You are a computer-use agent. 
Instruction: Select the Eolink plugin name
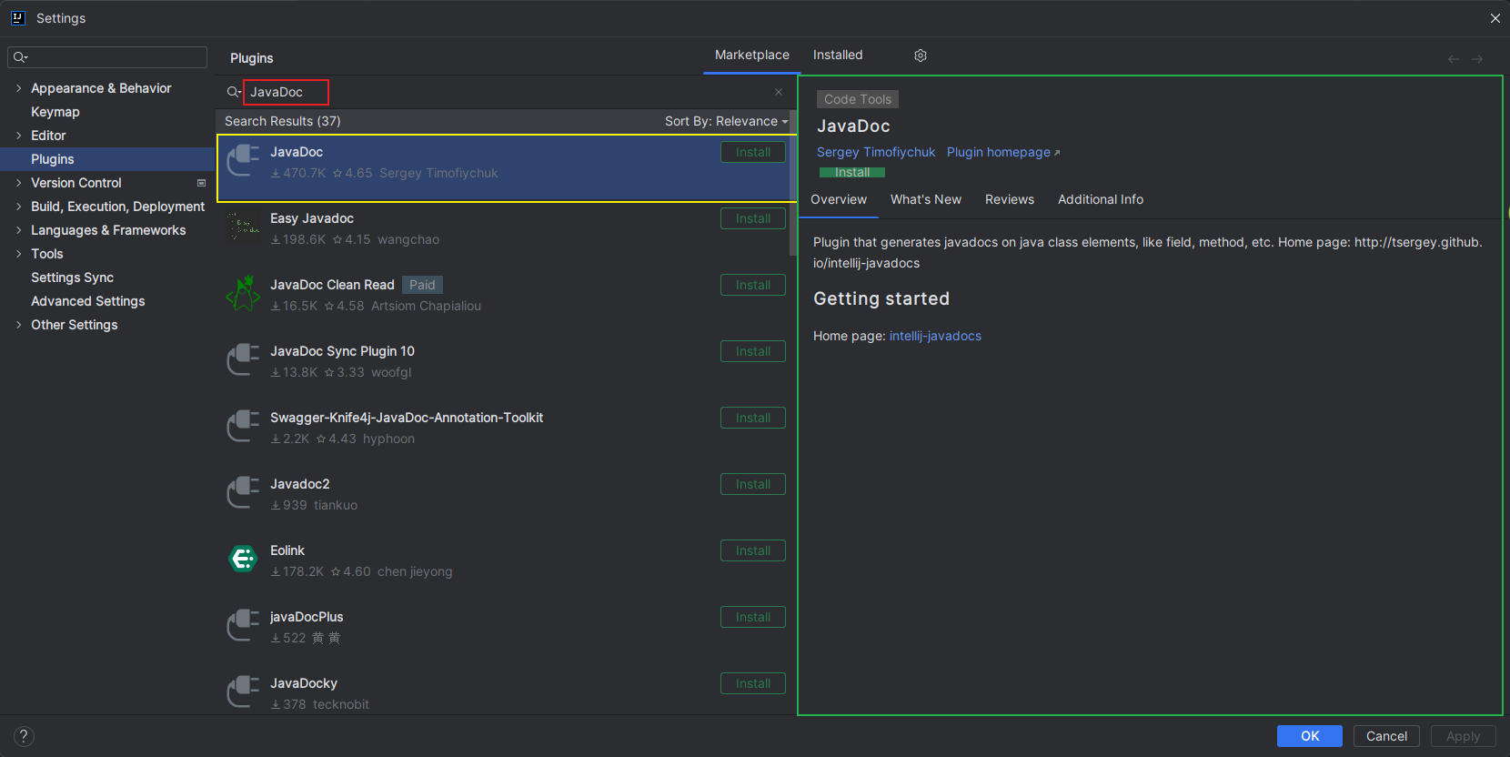pos(287,550)
